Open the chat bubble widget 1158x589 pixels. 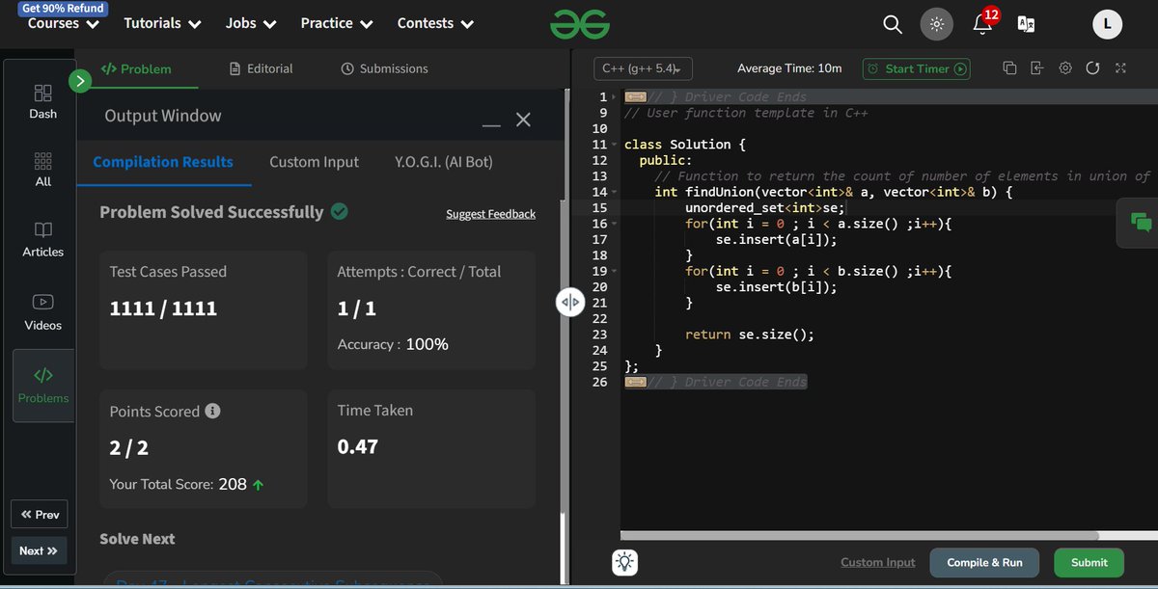[x=1141, y=222]
